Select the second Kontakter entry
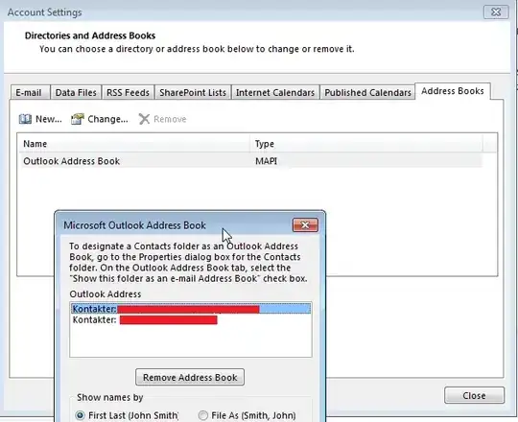The height and width of the screenshot is (422, 518). [x=191, y=319]
